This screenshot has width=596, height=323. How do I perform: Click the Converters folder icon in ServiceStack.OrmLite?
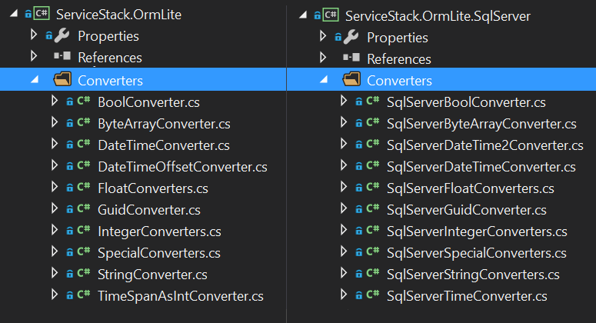pos(62,79)
